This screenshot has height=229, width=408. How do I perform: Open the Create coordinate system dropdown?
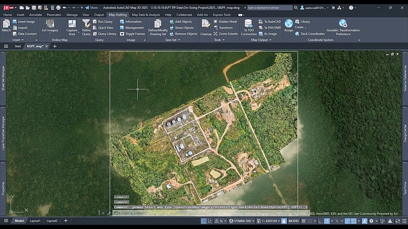[300, 27]
